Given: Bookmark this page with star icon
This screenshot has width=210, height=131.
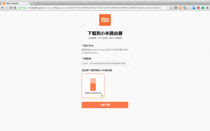Looking at the screenshot, I should 166,8.
